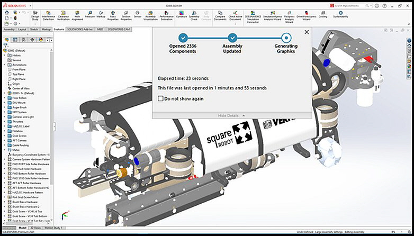Click the Save icon

click(15, 12)
